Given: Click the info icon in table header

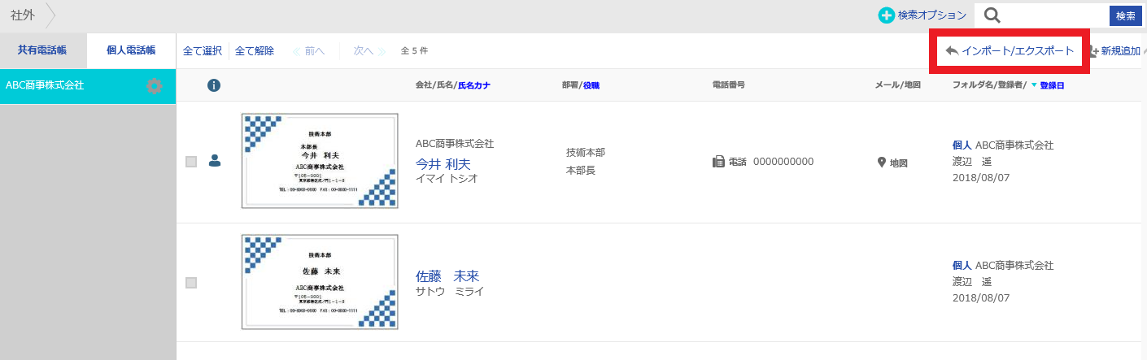Looking at the screenshot, I should point(215,85).
